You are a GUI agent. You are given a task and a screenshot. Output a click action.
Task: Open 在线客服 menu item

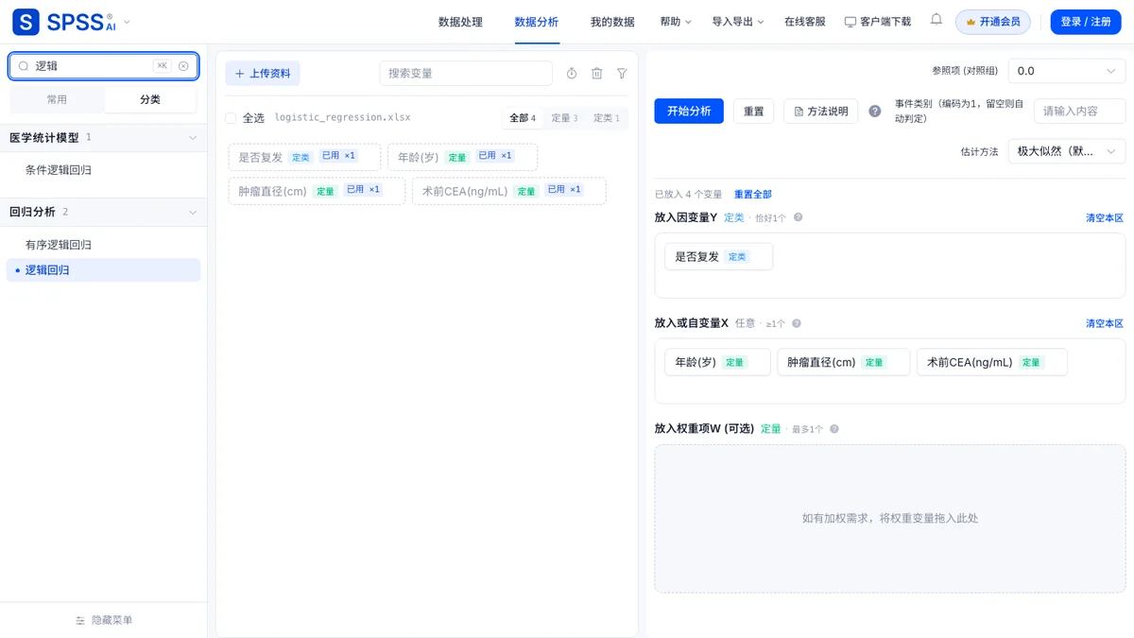[805, 22]
